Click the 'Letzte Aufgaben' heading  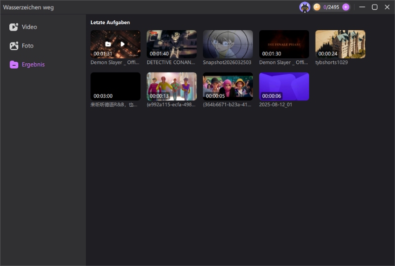click(x=110, y=22)
